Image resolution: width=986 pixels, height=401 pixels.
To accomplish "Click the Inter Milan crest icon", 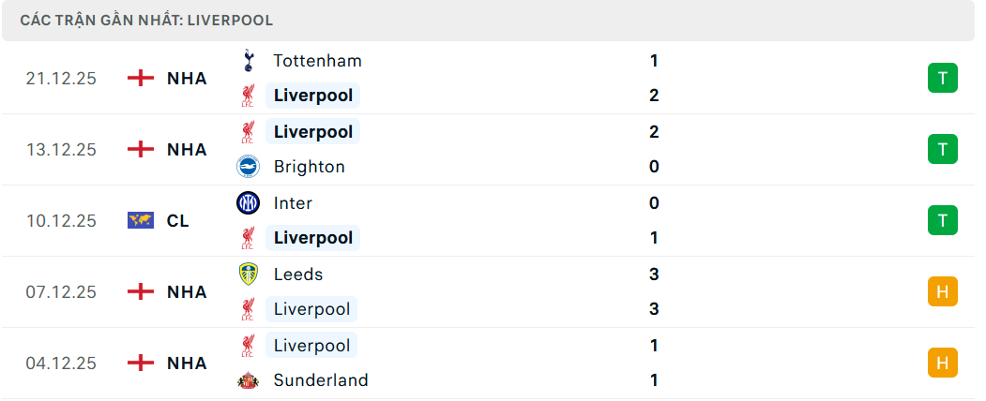I will 248,203.
